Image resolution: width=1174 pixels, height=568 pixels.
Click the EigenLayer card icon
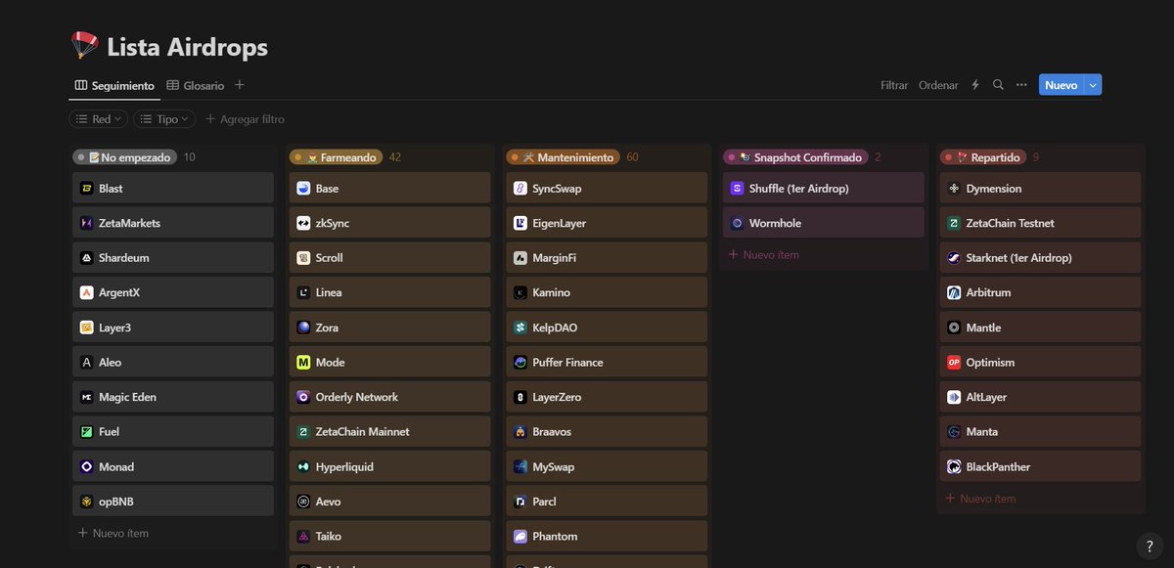pos(520,223)
